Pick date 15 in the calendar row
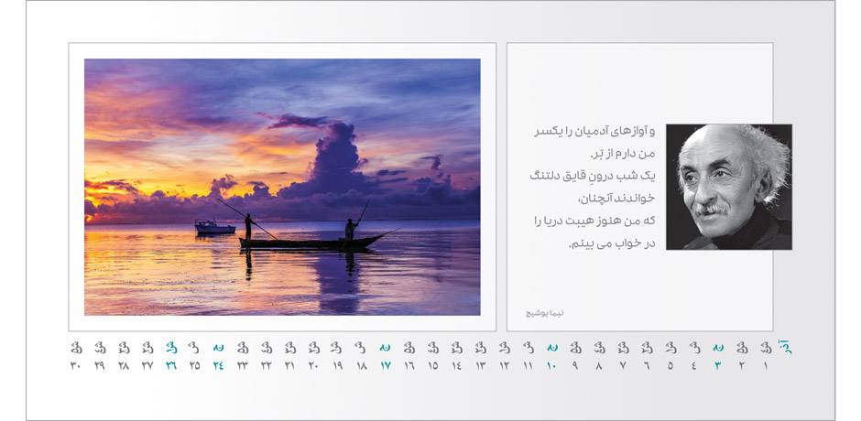This screenshot has width=861, height=421. (x=432, y=366)
